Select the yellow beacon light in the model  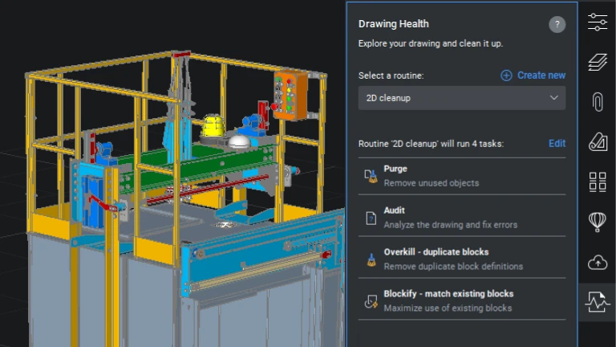pyautogui.click(x=213, y=125)
